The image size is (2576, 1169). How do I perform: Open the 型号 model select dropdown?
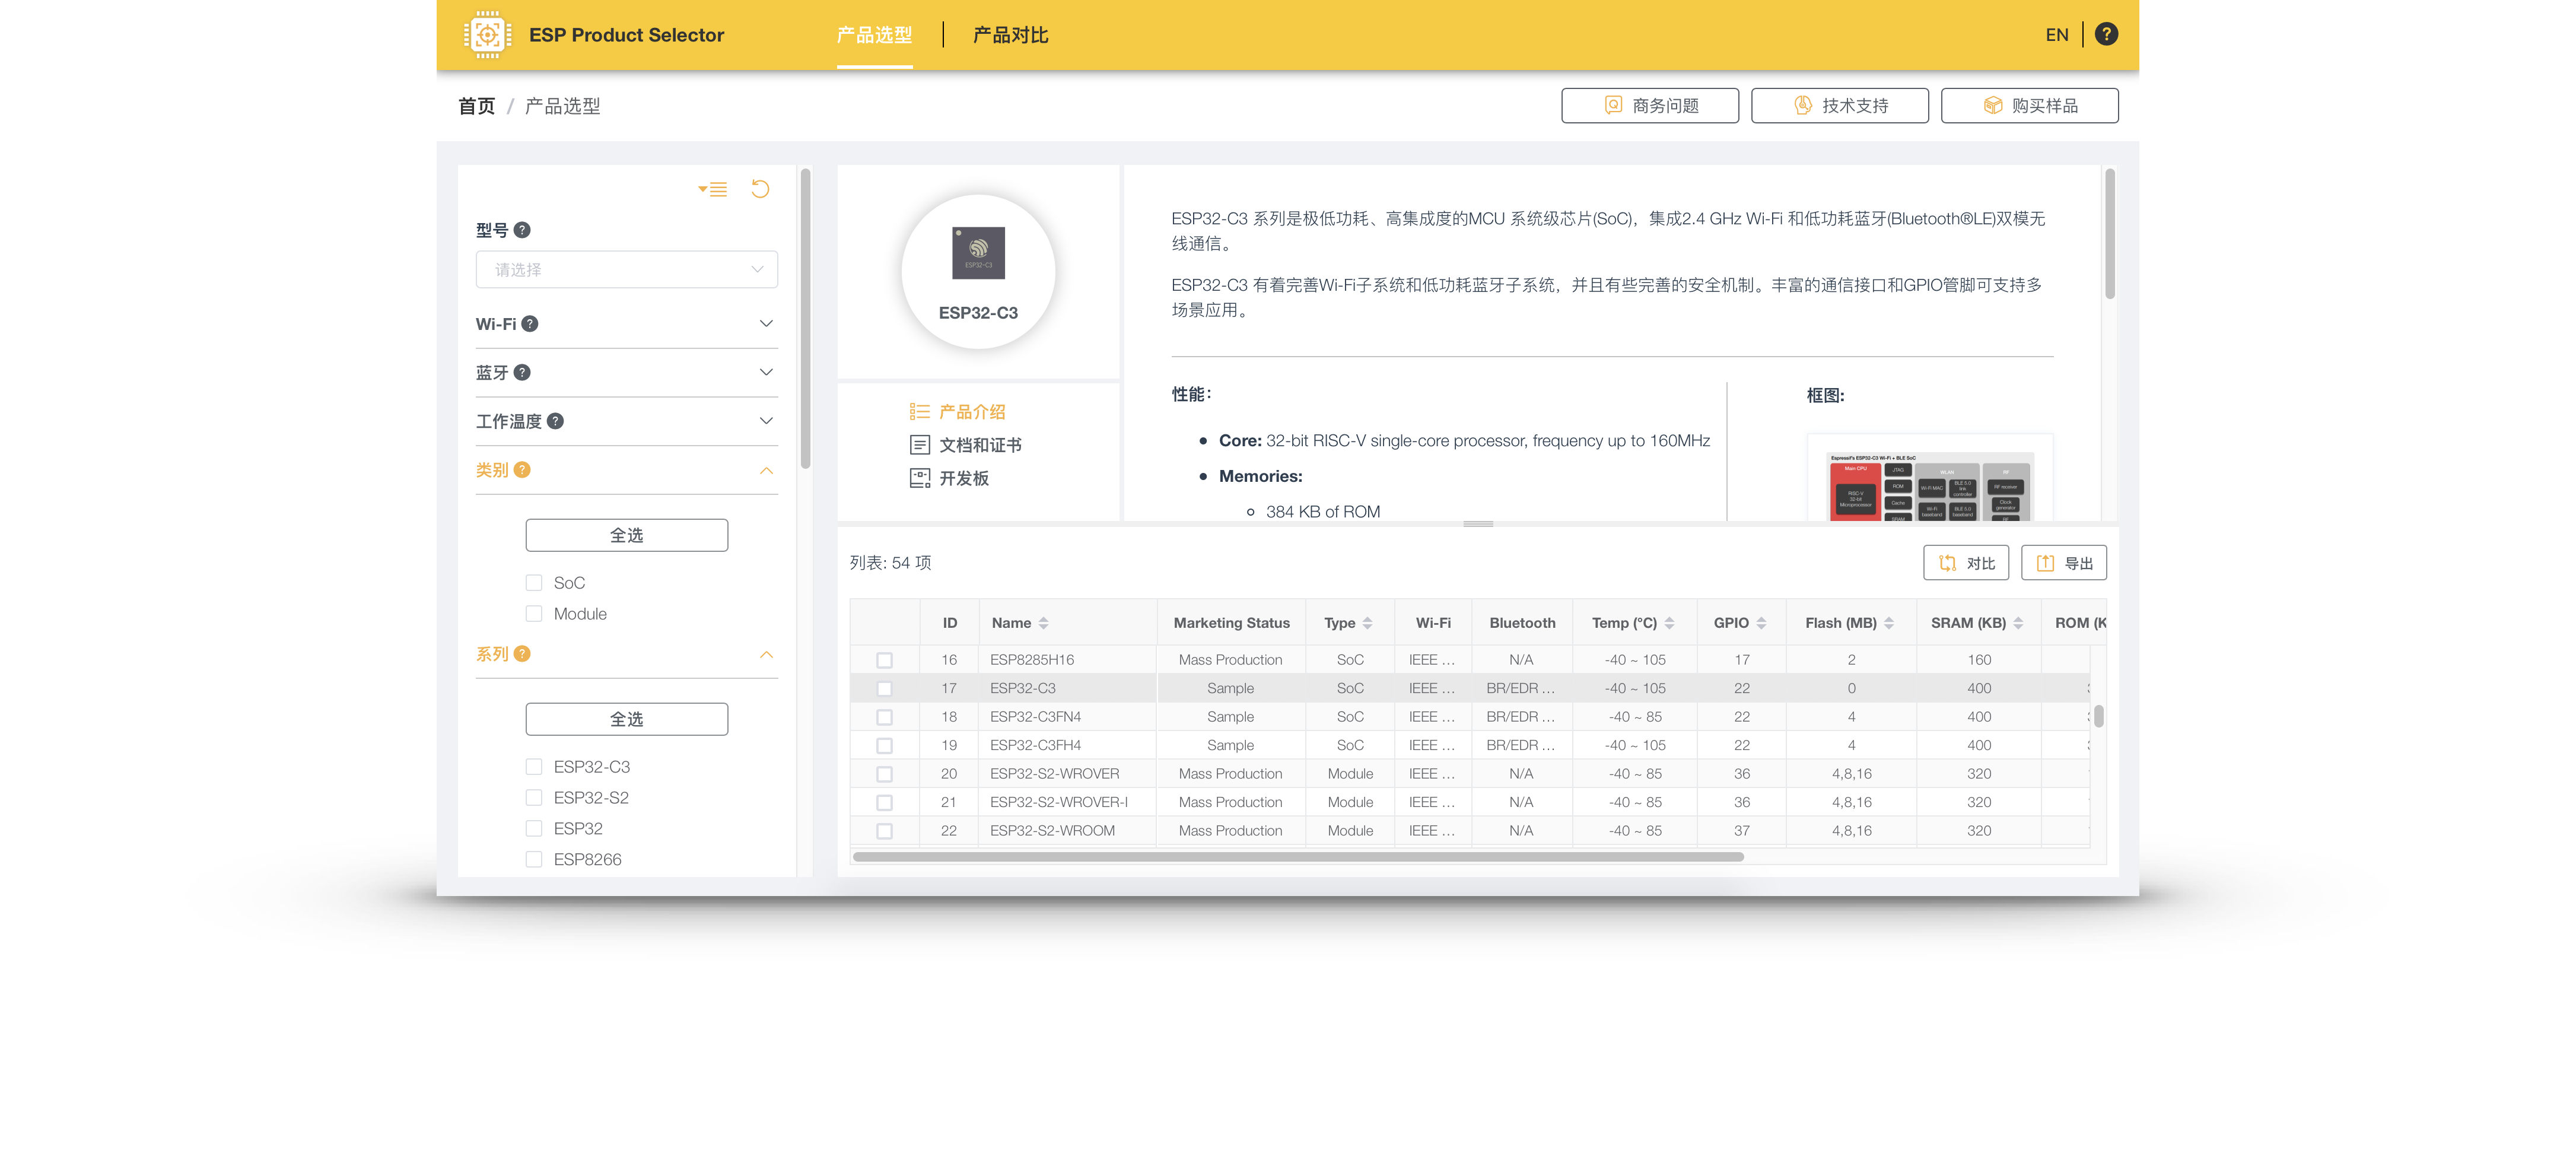627,270
